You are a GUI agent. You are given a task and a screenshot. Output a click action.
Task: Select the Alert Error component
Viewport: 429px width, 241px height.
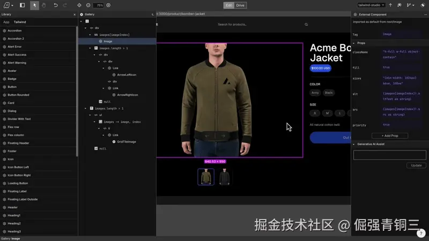pos(38,47)
